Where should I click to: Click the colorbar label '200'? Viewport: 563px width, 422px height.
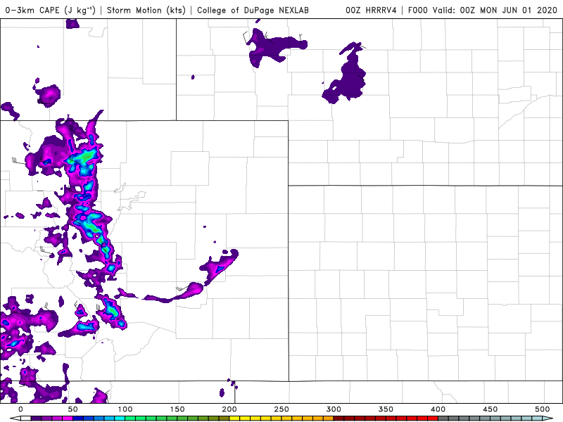pos(229,409)
